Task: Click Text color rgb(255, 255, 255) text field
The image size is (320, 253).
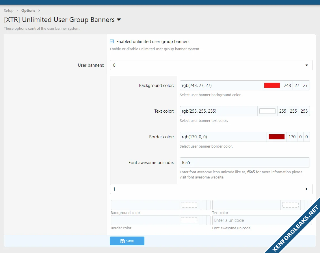Action: pyautogui.click(x=218, y=111)
